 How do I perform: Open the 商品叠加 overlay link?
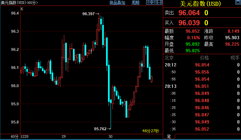coord(117,3)
